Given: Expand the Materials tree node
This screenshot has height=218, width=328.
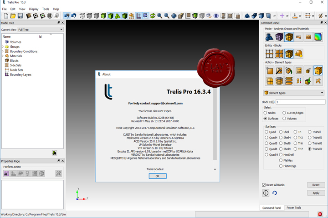Looking at the screenshot, I should (3, 56).
